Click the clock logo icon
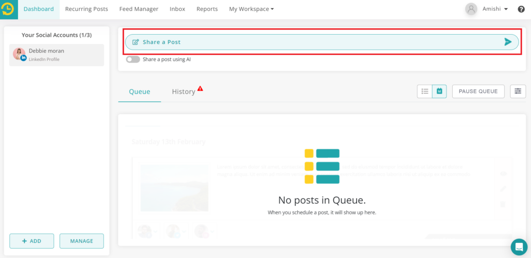The image size is (531, 258). (x=8, y=9)
